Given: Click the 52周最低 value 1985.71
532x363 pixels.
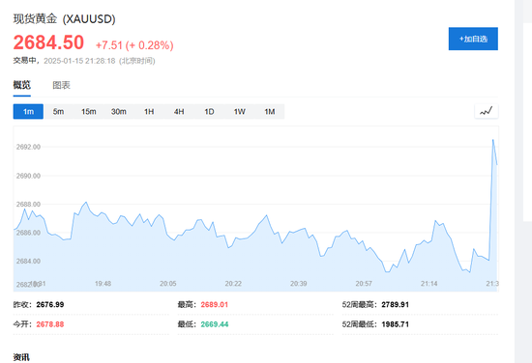Looking at the screenshot, I should tap(396, 324).
